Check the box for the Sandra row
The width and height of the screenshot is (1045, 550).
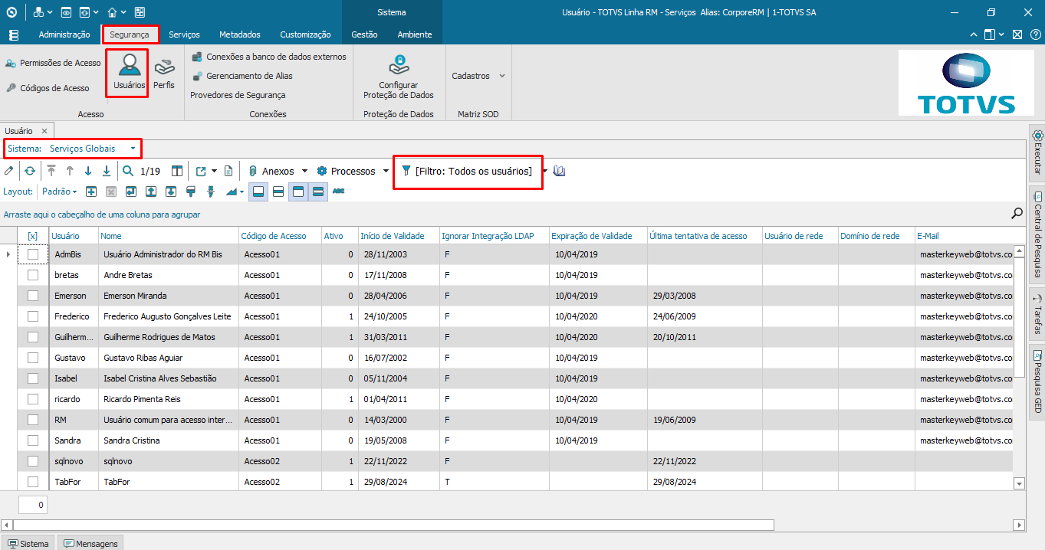coord(33,440)
